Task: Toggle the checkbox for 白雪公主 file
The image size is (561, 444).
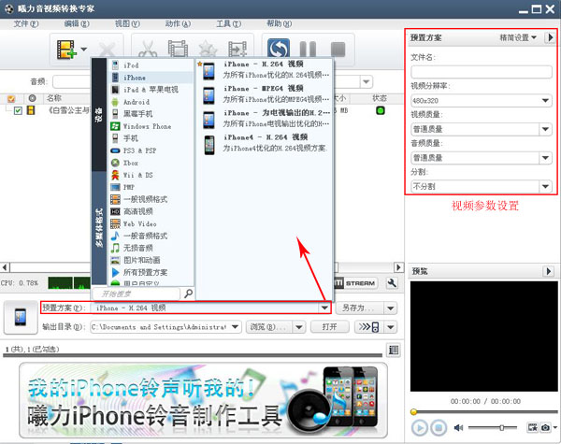Action: pos(18,110)
